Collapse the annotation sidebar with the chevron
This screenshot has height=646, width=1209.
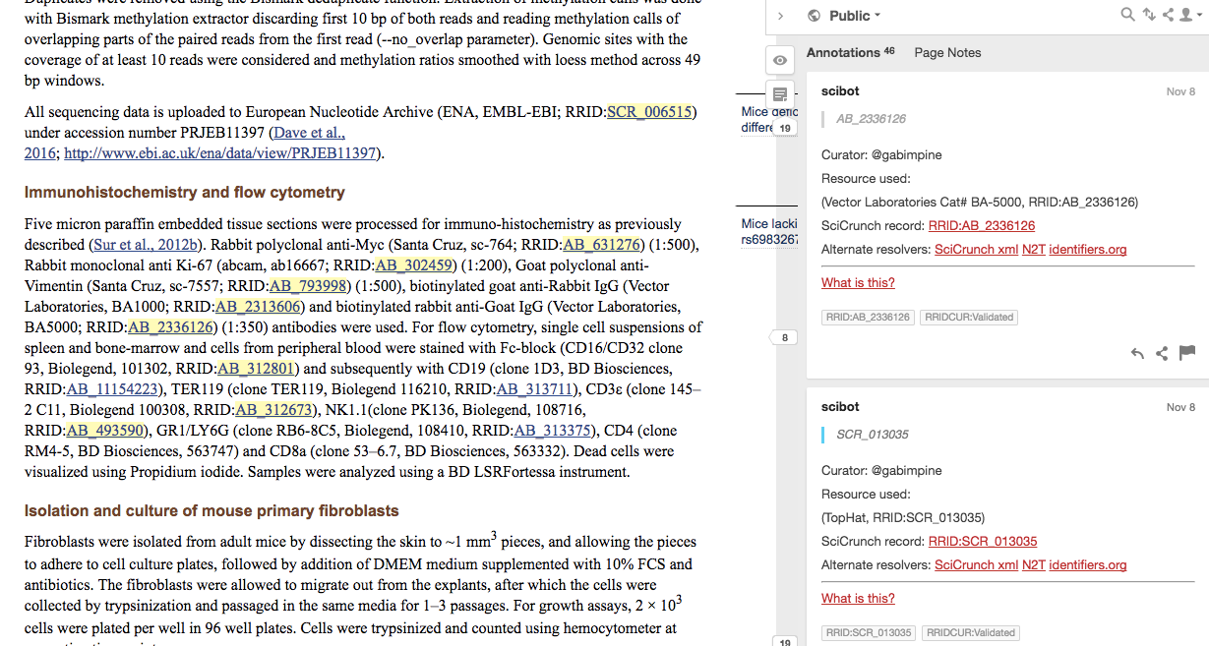click(x=780, y=16)
